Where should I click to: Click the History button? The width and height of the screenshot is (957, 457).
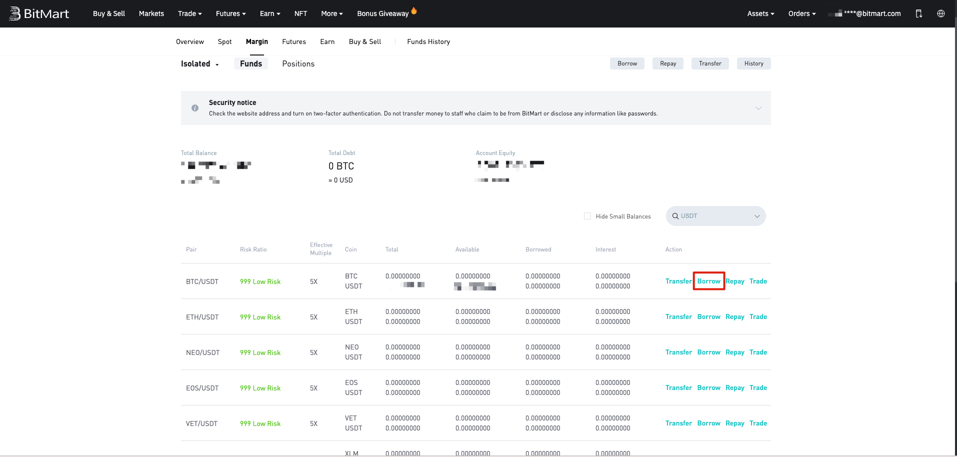click(x=754, y=63)
